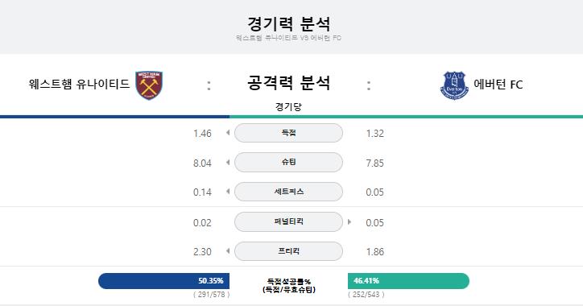The image size is (583, 306).
Task: Click the blue 50.35% success rate bar
Action: [x=164, y=281]
